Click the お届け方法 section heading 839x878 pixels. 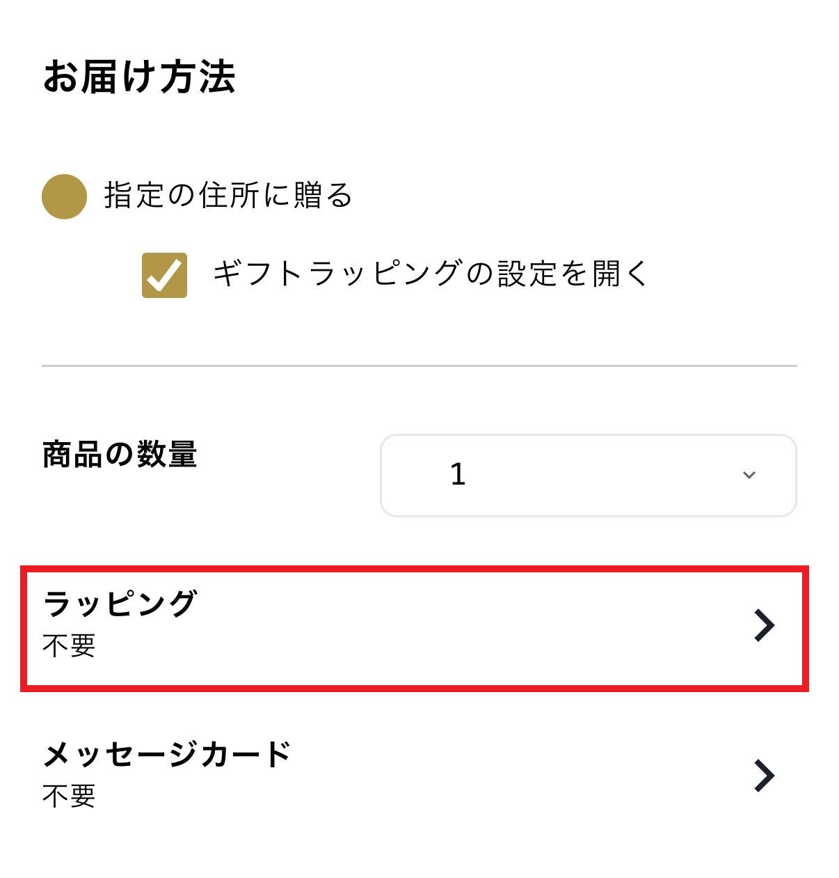(139, 77)
